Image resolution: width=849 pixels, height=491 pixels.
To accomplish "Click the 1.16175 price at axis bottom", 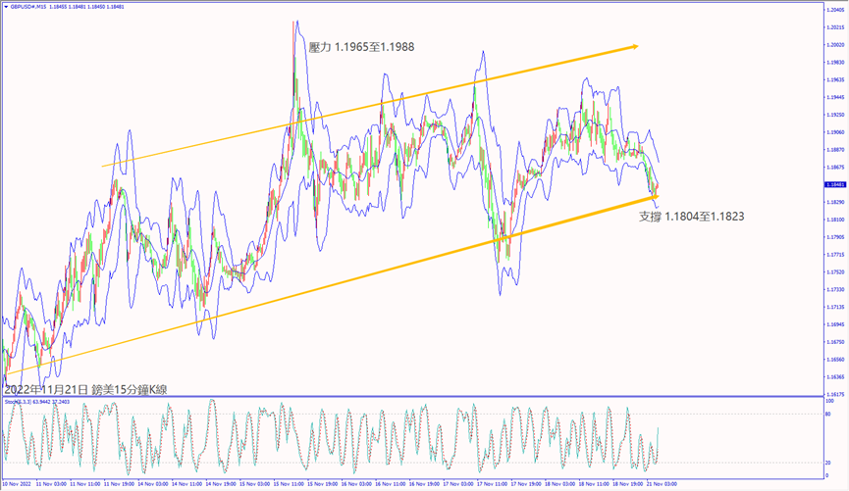I will pos(833,393).
